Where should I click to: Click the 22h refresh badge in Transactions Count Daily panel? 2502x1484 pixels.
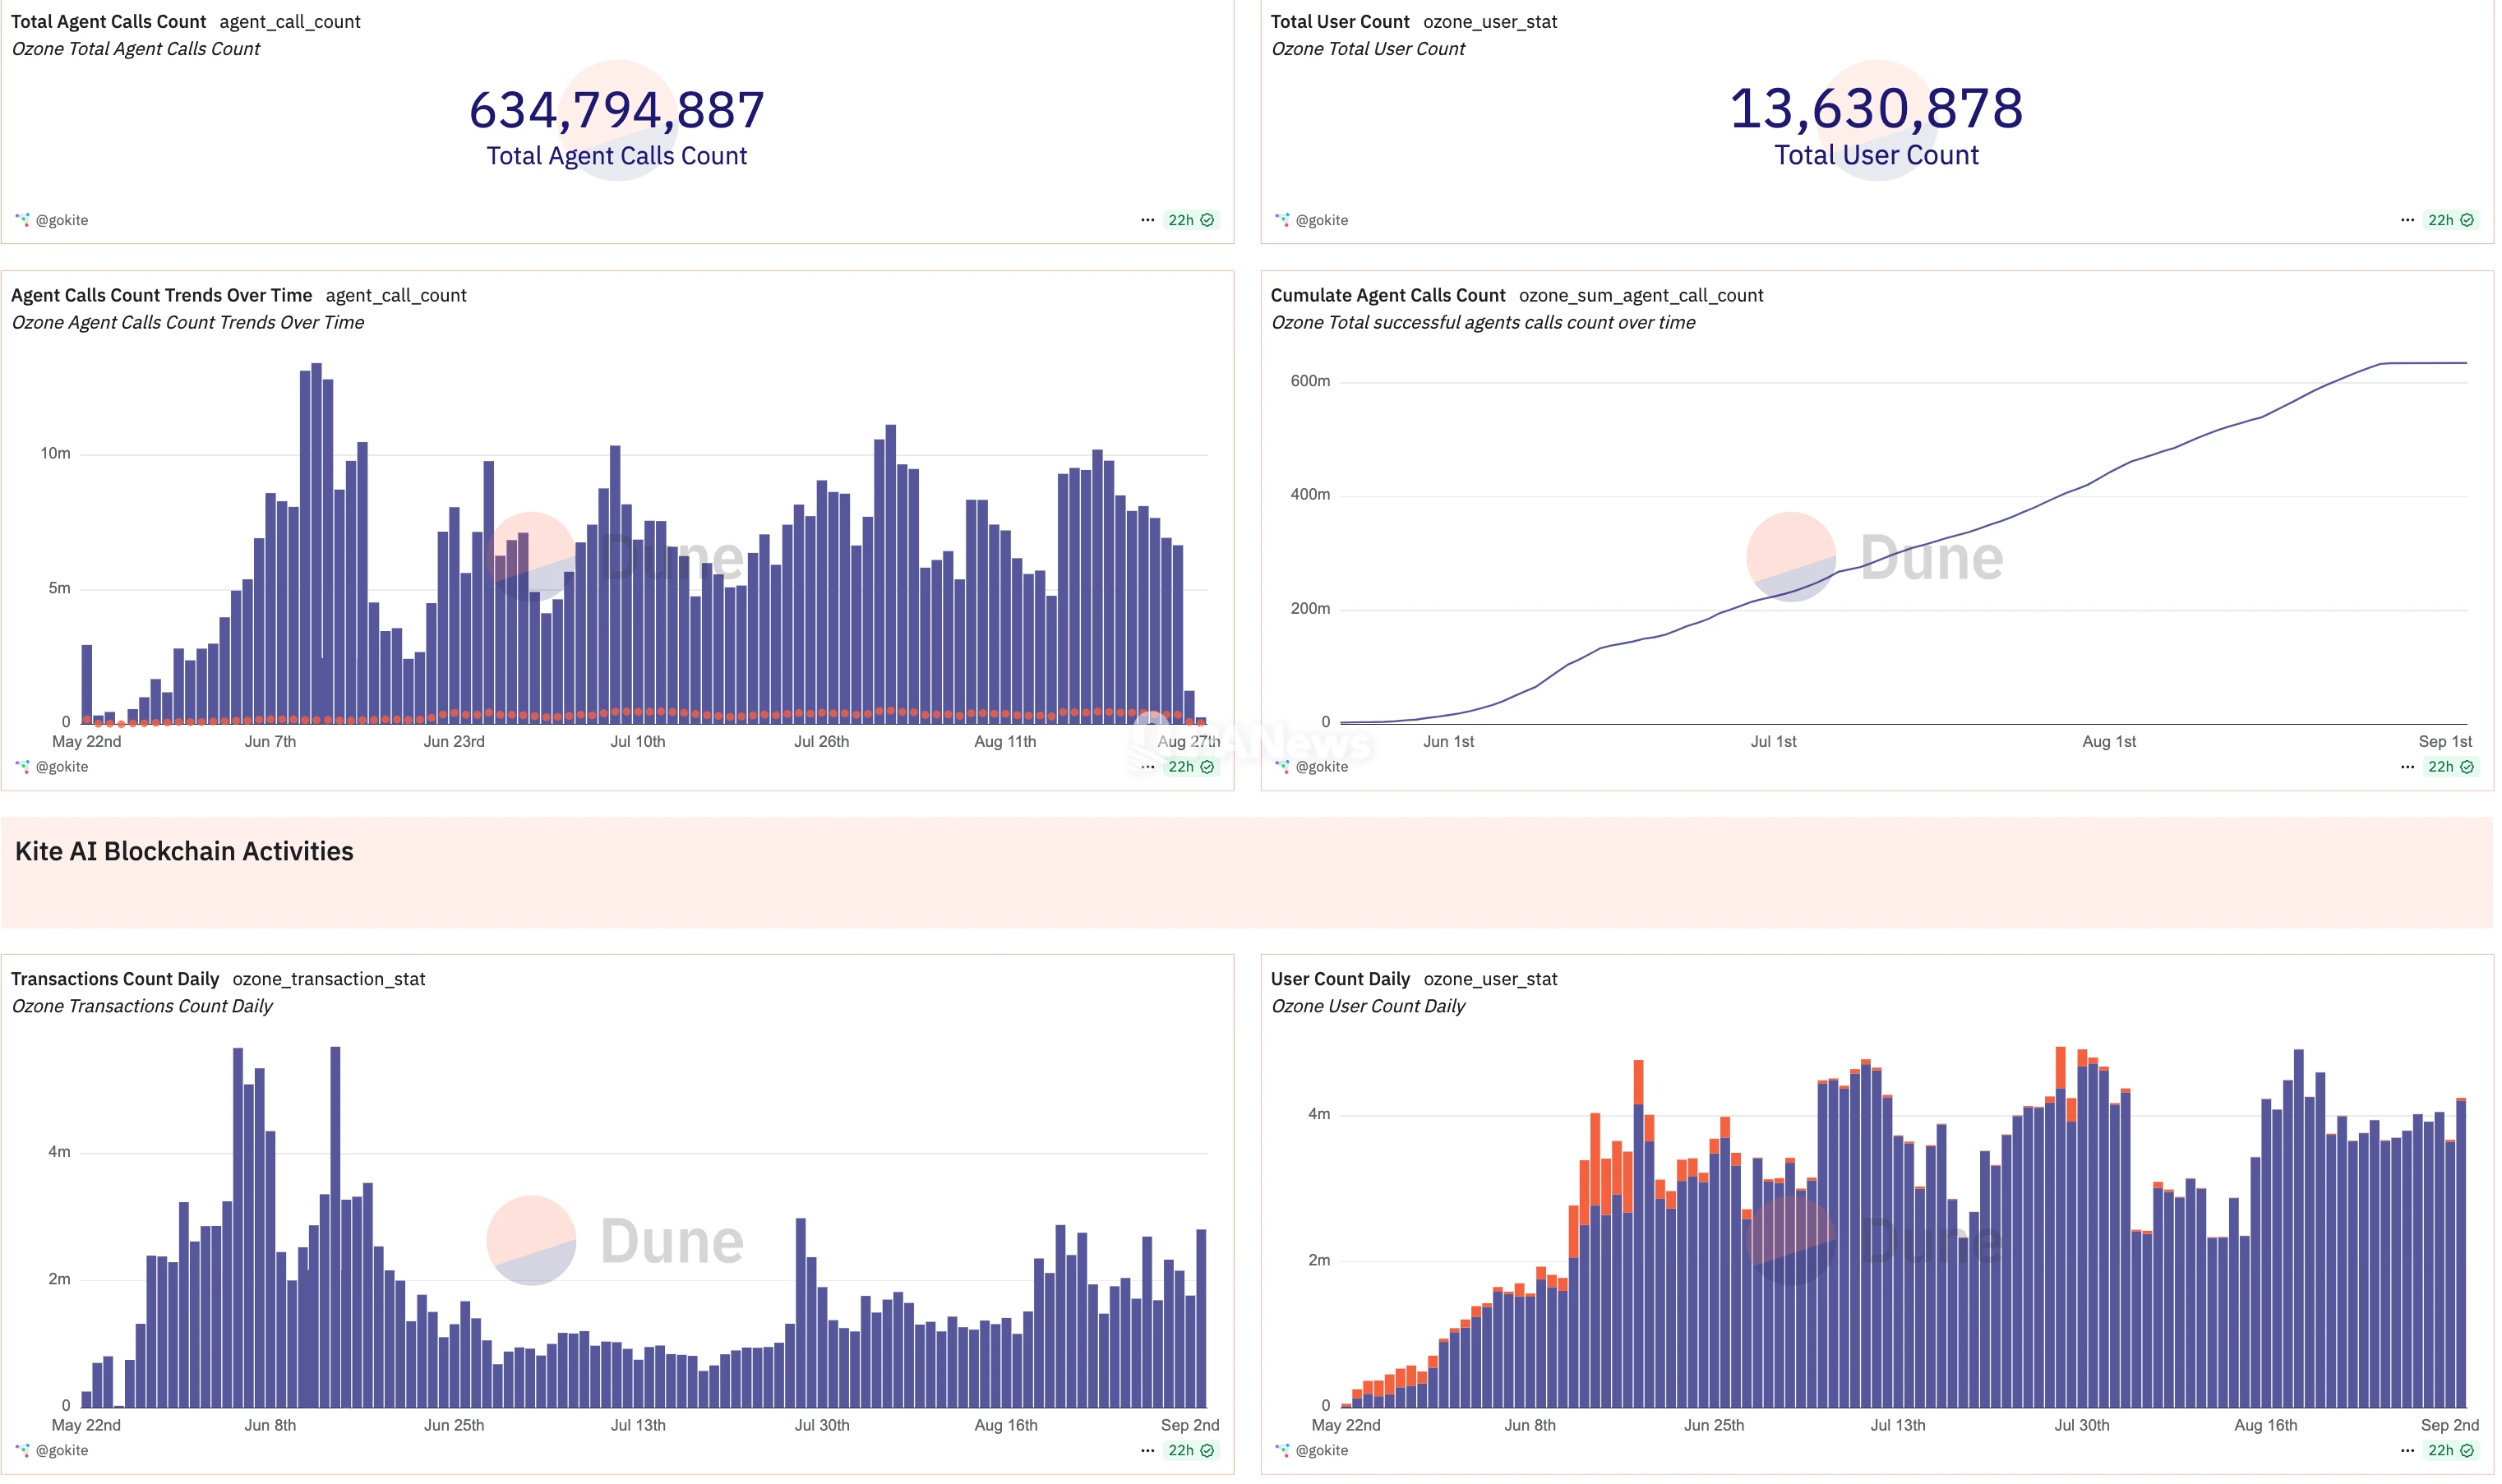click(1190, 1451)
